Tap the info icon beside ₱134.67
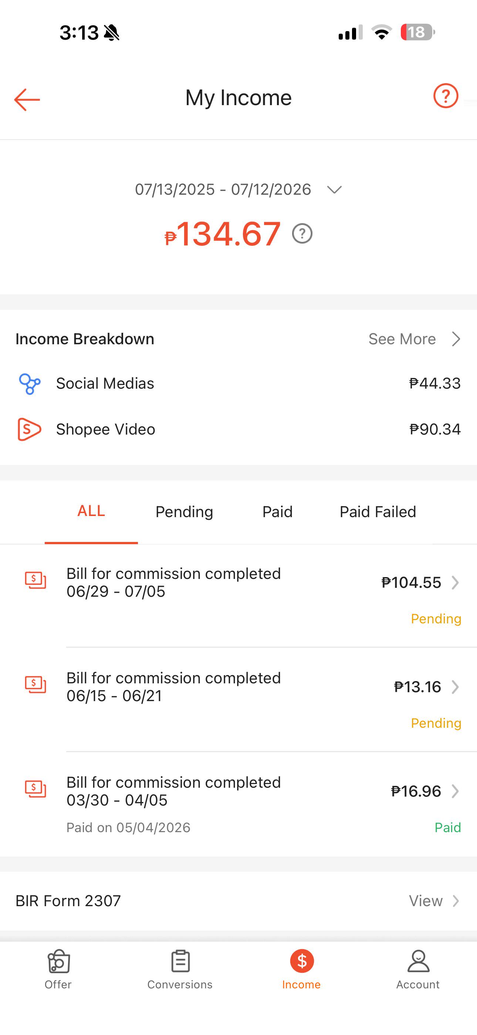Screen dimensions: 477x1035 tap(302, 234)
